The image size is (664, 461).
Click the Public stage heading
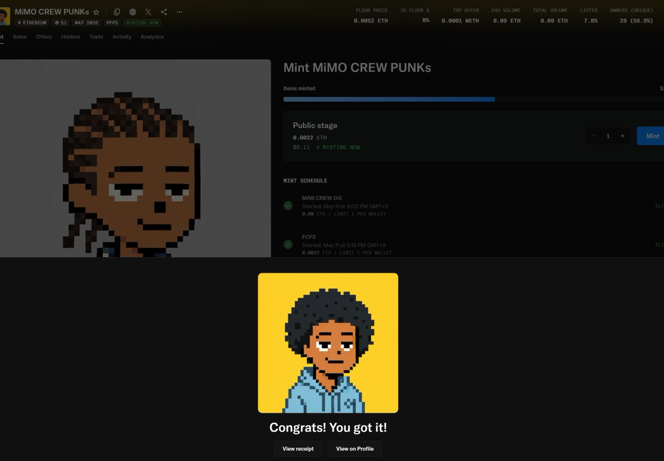(x=315, y=125)
